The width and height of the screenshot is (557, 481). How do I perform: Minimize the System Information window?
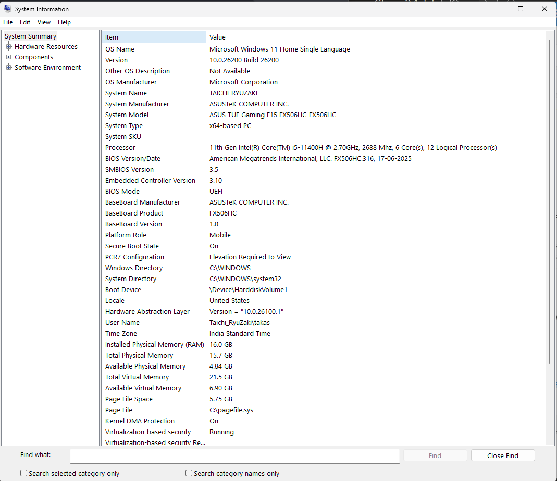tap(497, 9)
